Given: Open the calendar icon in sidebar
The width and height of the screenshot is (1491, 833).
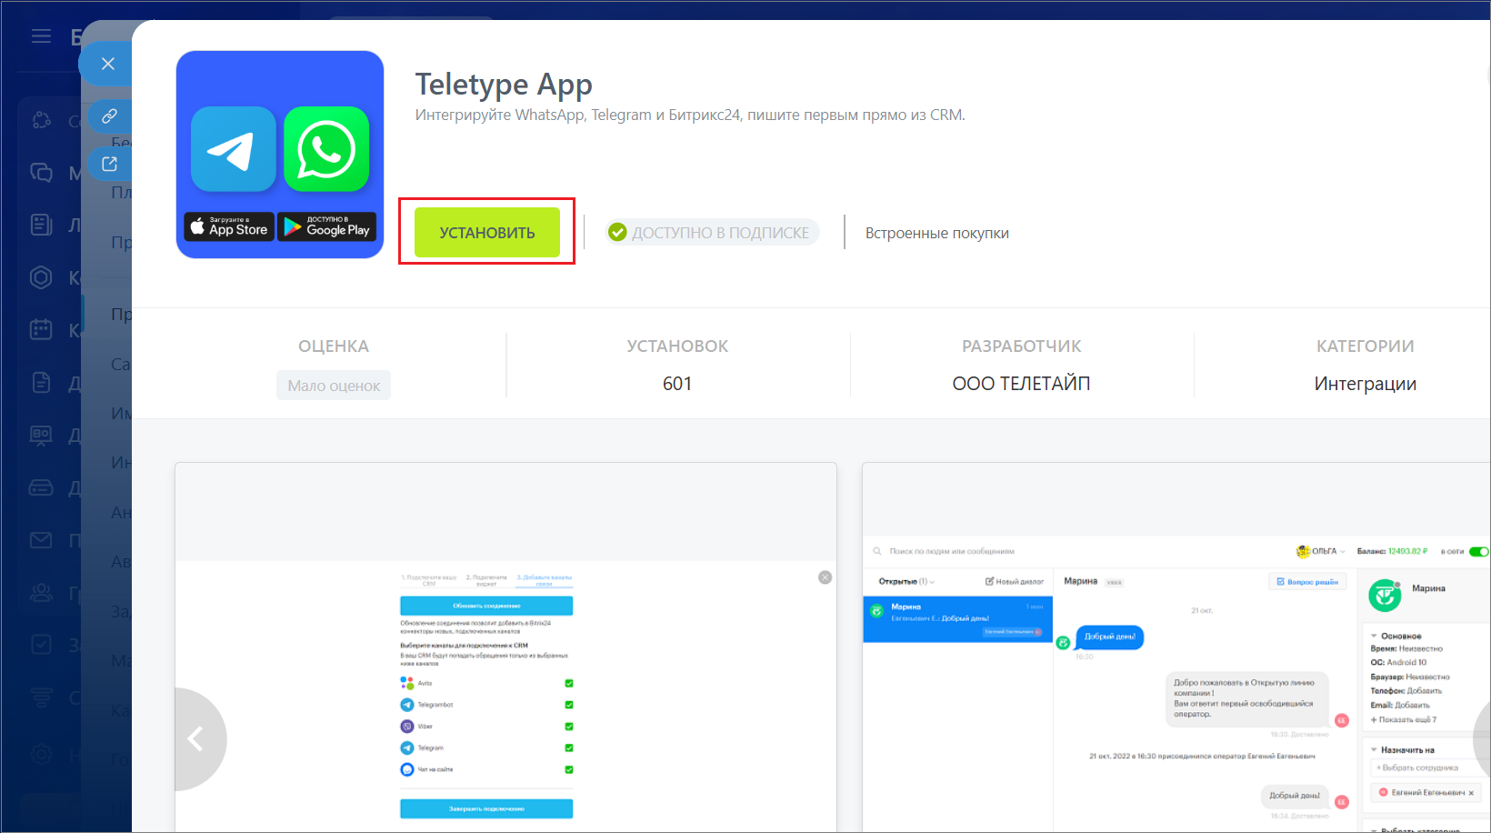Looking at the screenshot, I should point(41,329).
